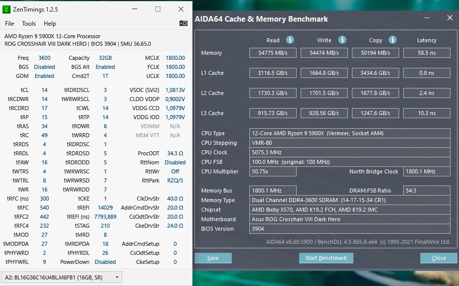459x286 pixels.
Task: Click L2 Cache Read value 1730.3 GB/s
Action: [273, 93]
